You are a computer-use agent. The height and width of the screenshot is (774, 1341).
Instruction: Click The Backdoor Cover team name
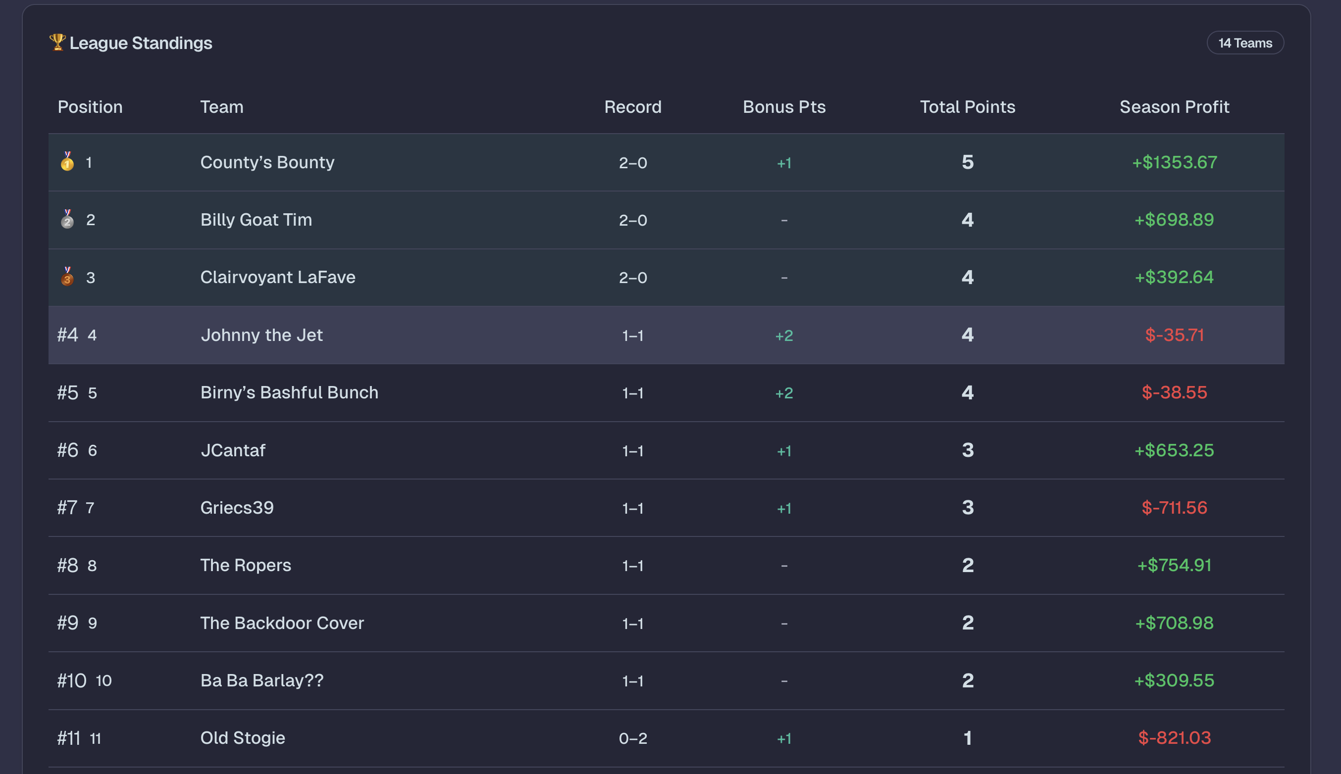tap(282, 623)
